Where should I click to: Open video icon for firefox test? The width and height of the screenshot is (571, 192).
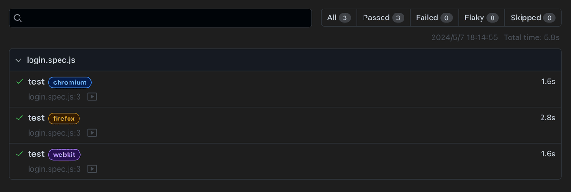92,133
